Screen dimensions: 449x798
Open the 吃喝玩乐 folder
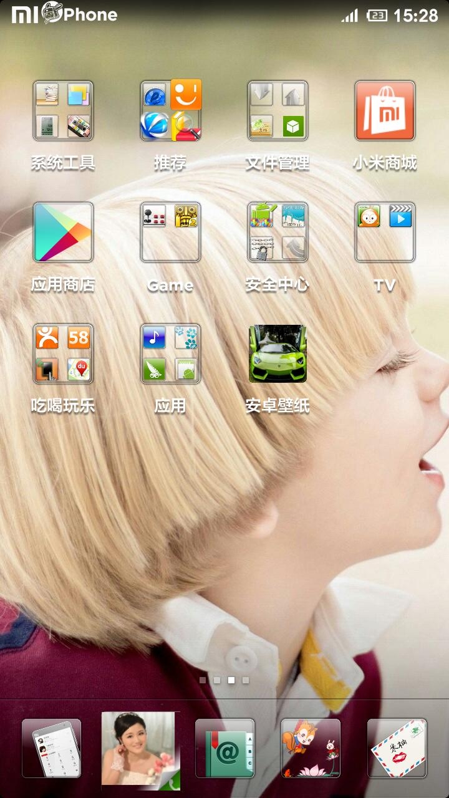63,353
